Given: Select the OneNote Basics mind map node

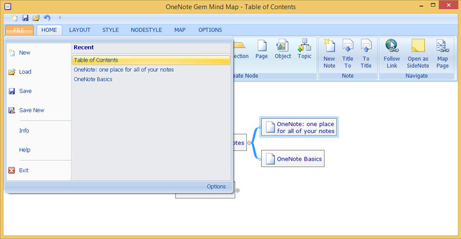Looking at the screenshot, I should coord(293,159).
